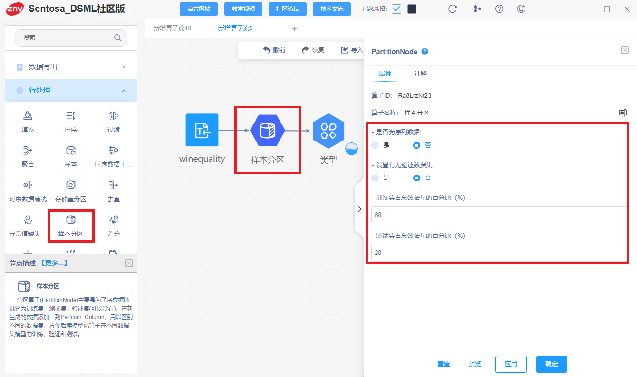Click the 算子ID value Ra8LrzNt23

coord(415,95)
